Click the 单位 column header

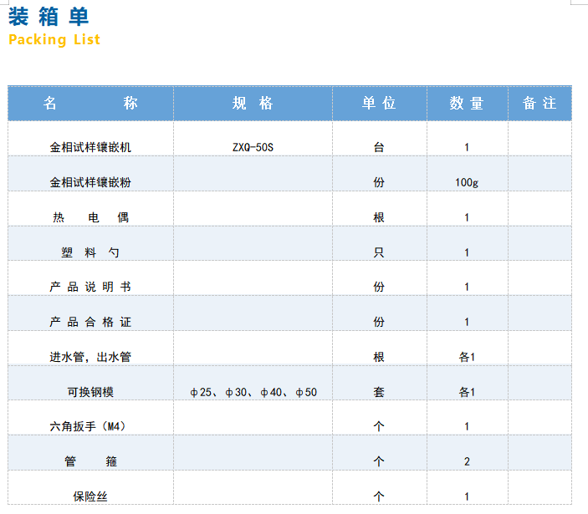click(x=379, y=103)
